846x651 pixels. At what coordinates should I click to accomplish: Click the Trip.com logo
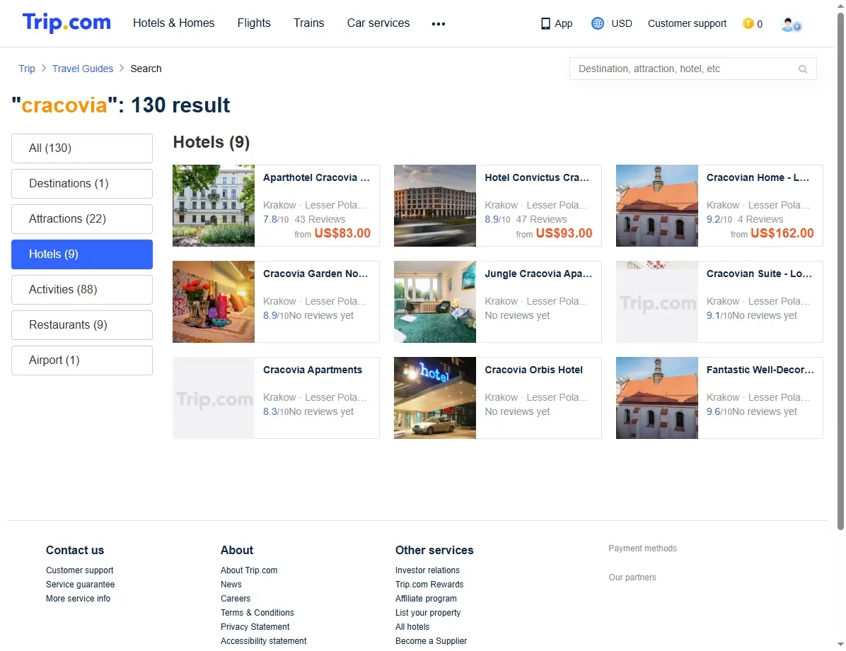[66, 23]
